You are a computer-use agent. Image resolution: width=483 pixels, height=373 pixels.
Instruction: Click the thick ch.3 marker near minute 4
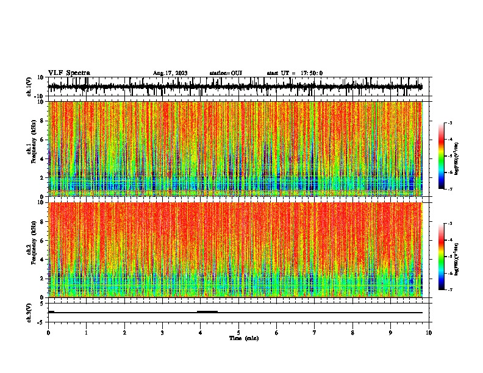click(x=207, y=312)
